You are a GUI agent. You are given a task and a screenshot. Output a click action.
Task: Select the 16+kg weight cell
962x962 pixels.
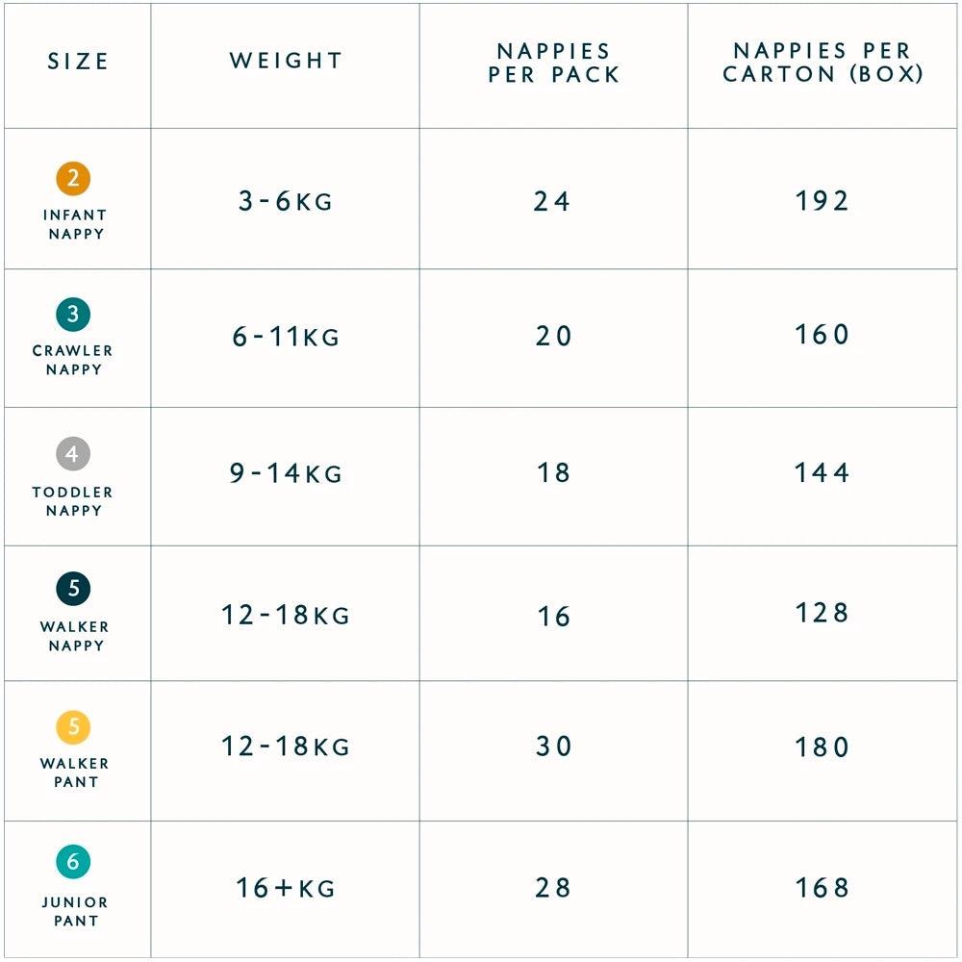(x=286, y=888)
